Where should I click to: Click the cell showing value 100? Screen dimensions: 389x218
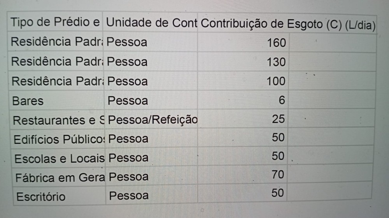243,81
